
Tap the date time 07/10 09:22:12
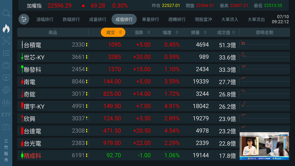280,19
